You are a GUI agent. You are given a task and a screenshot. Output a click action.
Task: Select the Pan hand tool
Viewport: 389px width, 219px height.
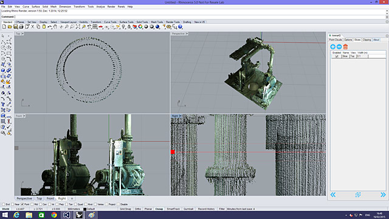(55, 27)
